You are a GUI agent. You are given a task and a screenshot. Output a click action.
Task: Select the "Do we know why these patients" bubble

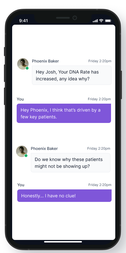click(x=71, y=163)
